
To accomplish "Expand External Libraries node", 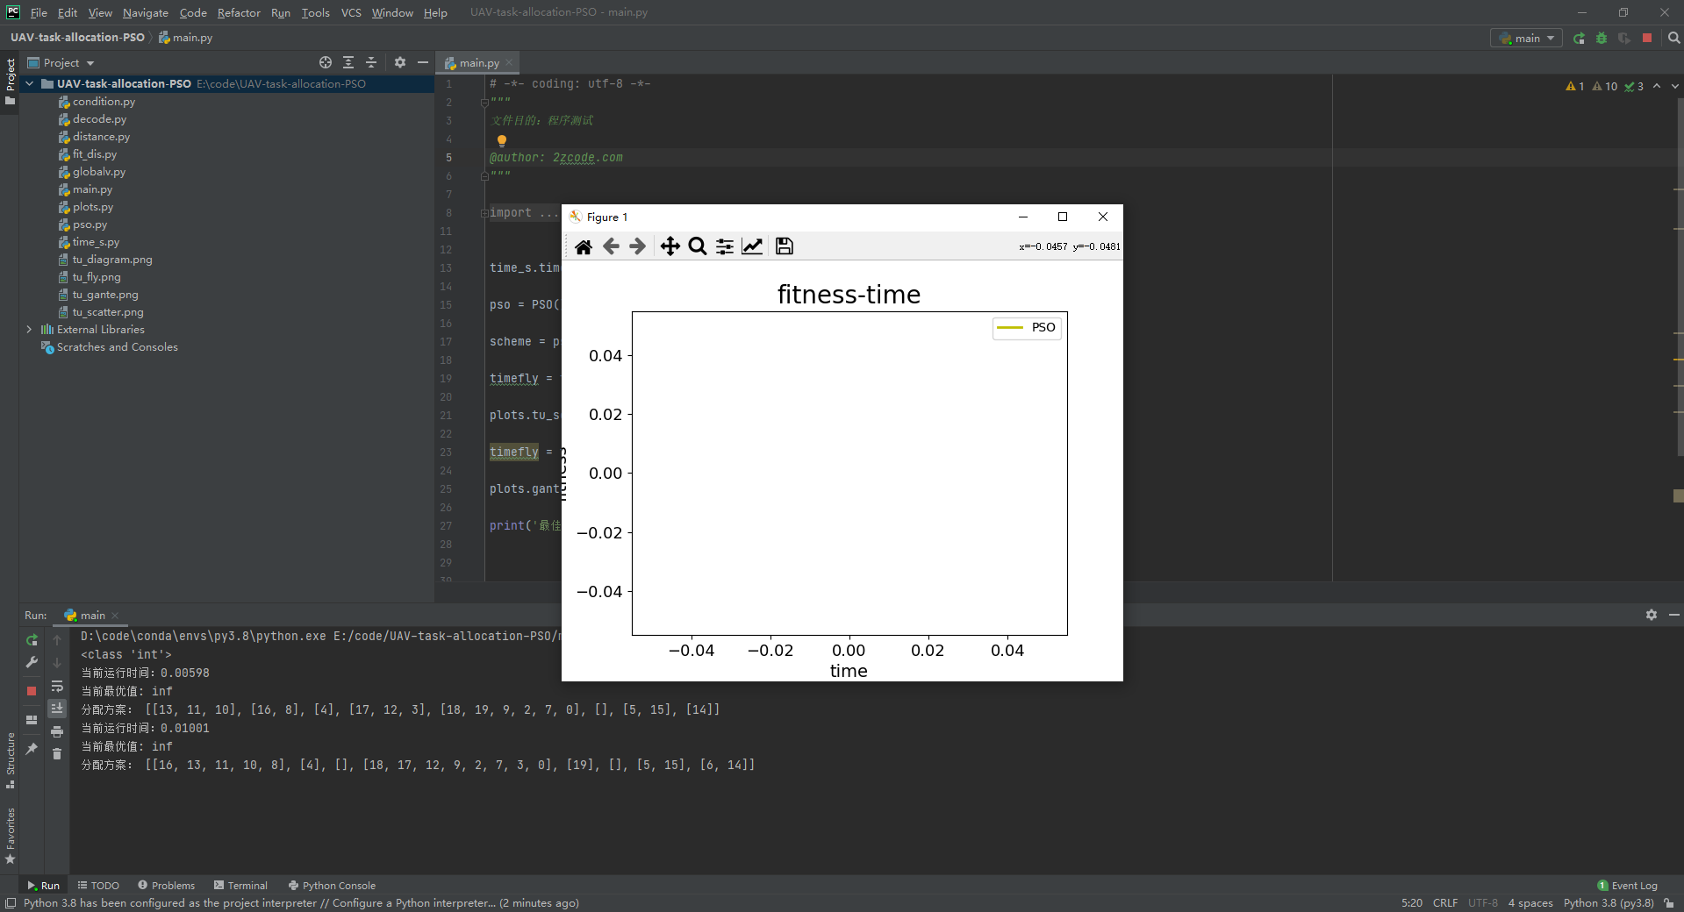I will (x=30, y=330).
